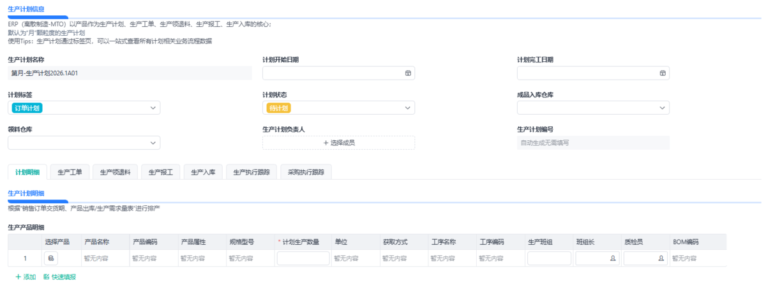This screenshot has width=766, height=288.
Task: Click the 生产班组 input cell in row 1
Action: pos(549,258)
